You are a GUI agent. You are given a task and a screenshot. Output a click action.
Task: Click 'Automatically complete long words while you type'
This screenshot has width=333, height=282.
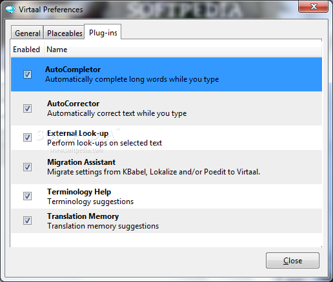click(132, 79)
